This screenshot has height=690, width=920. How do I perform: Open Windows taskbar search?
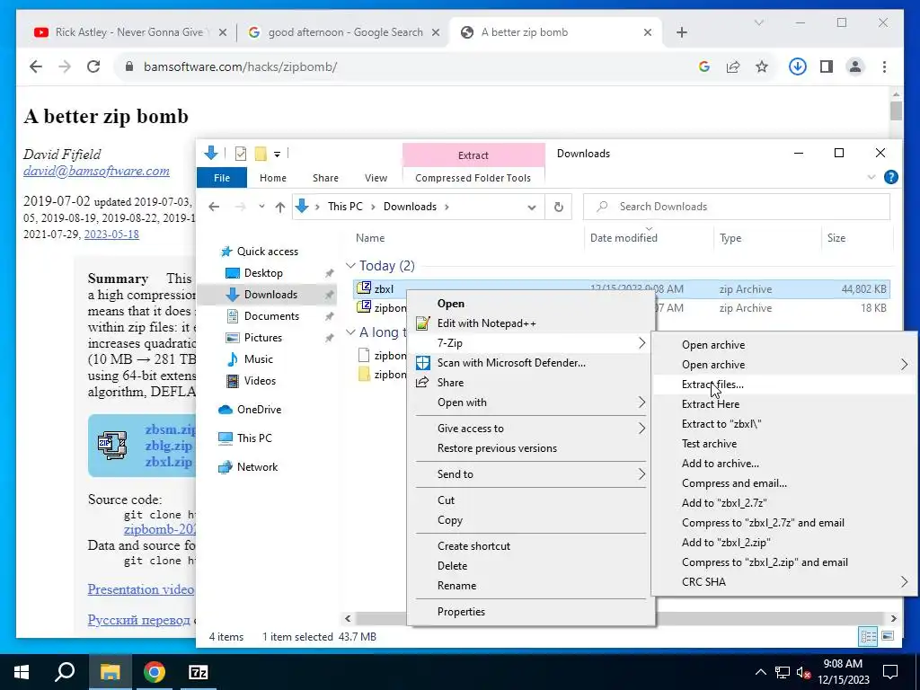(x=65, y=672)
